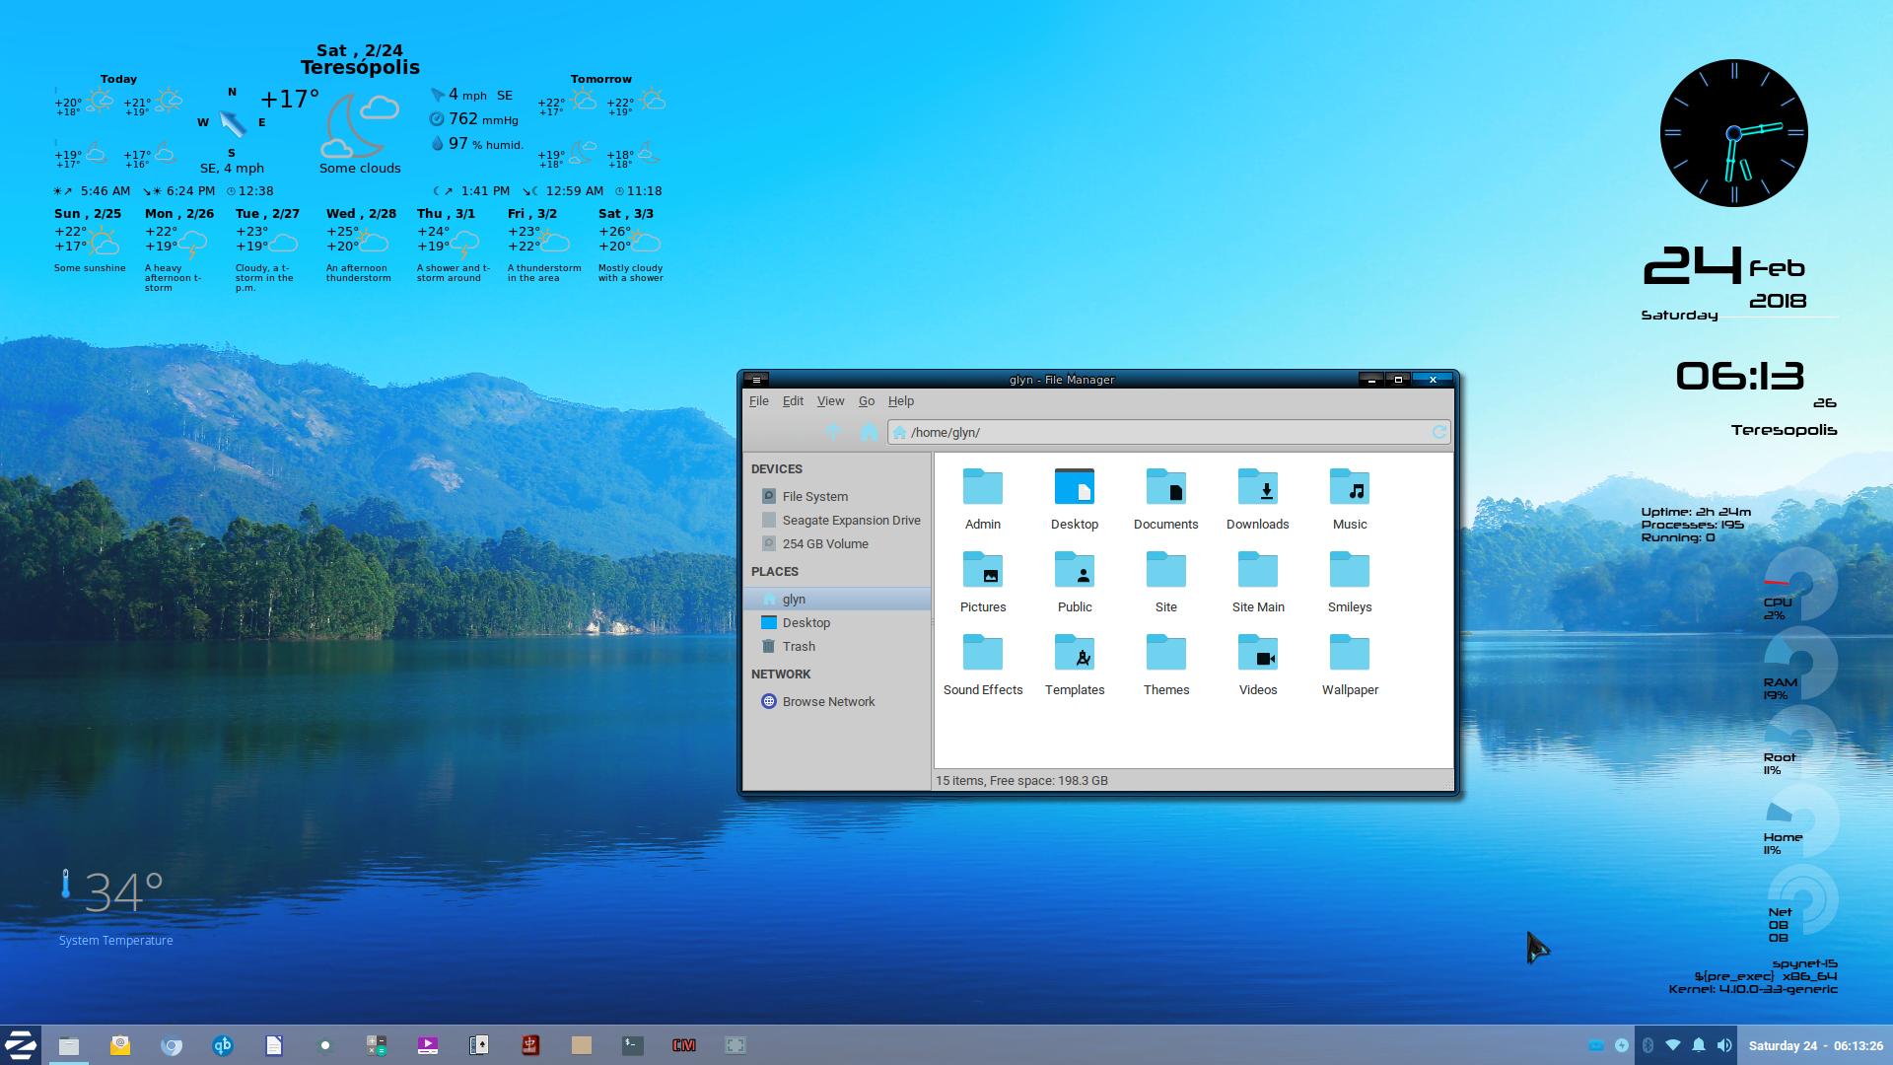The height and width of the screenshot is (1065, 1893).
Task: Open the Zorin application menu
Action: pos(20,1046)
